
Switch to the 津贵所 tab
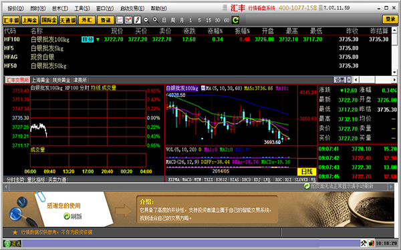point(80,80)
